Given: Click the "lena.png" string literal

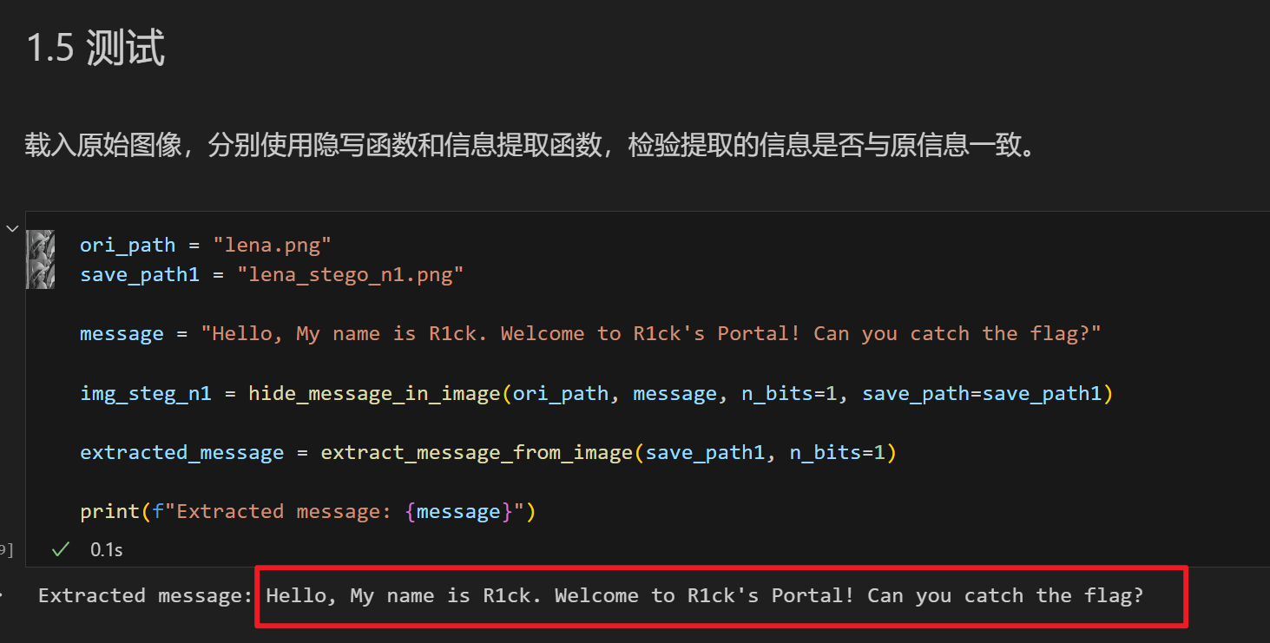Looking at the screenshot, I should [273, 246].
